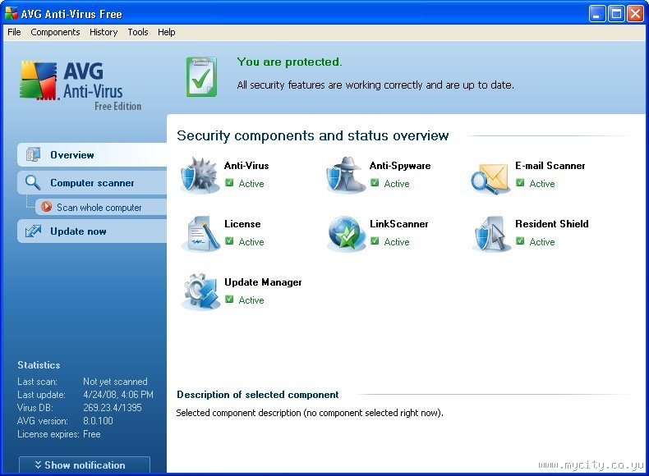The width and height of the screenshot is (649, 476).
Task: Click E-mail Scanner green Active checkmark
Action: [520, 182]
